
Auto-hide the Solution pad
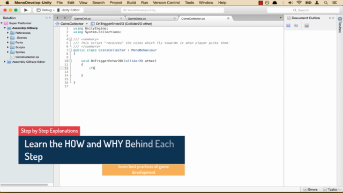[47, 18]
